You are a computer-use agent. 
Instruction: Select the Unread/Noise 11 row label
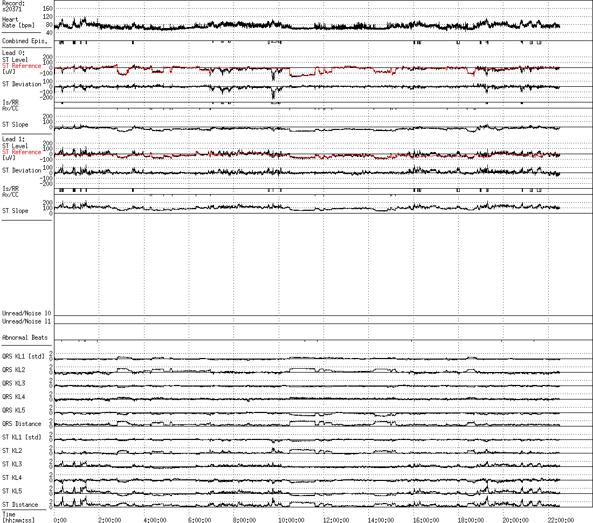tap(26, 321)
